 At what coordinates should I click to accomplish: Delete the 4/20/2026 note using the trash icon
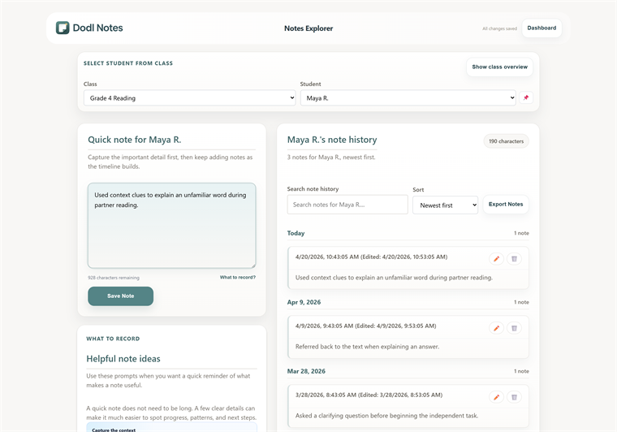pyautogui.click(x=514, y=259)
